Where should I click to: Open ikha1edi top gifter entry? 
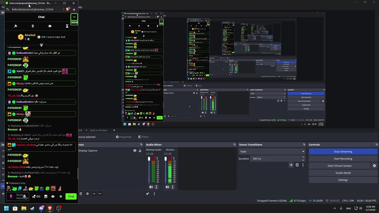27,37
